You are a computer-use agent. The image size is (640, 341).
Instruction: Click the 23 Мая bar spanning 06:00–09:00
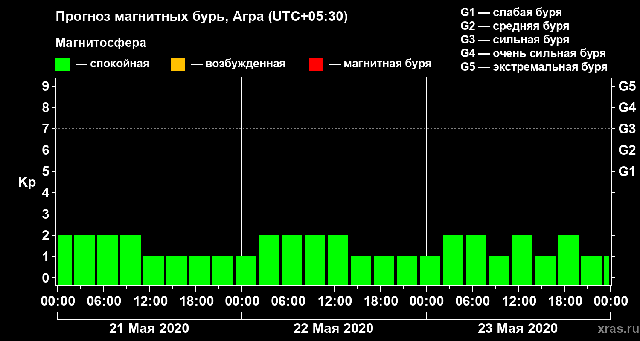coord(476,260)
